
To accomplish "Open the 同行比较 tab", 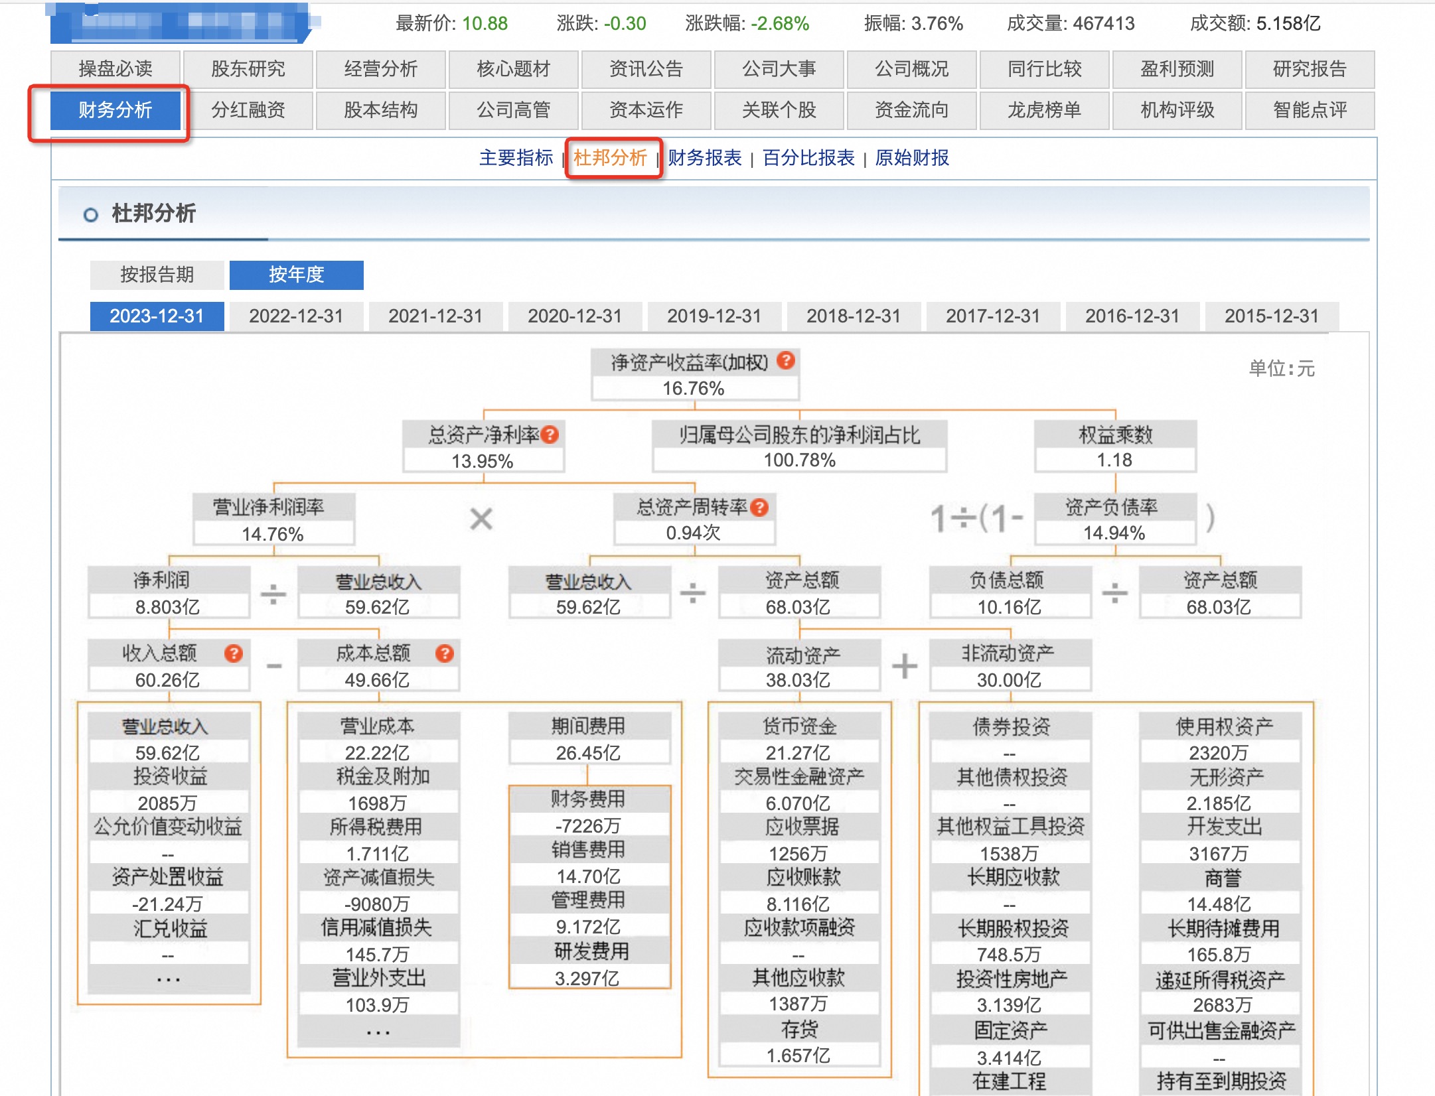I will 1045,69.
